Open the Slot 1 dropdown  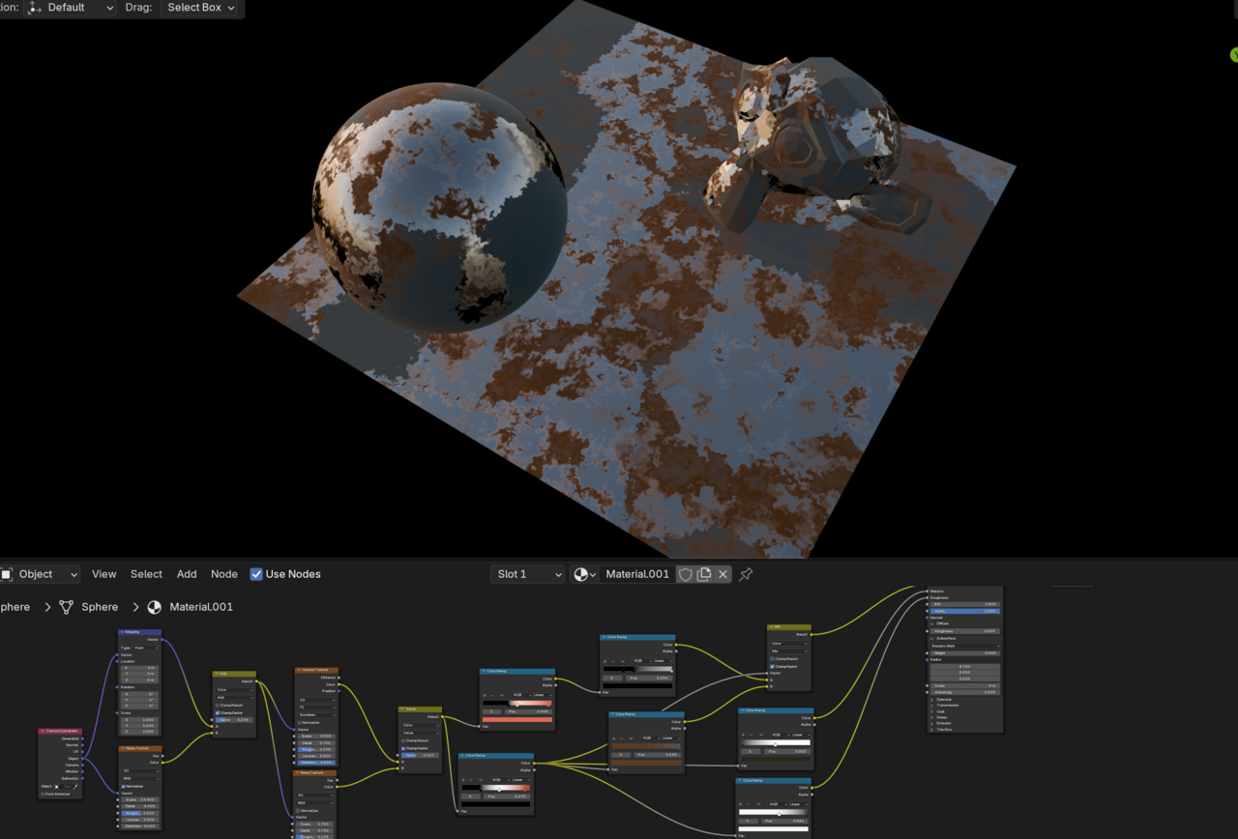(x=527, y=574)
